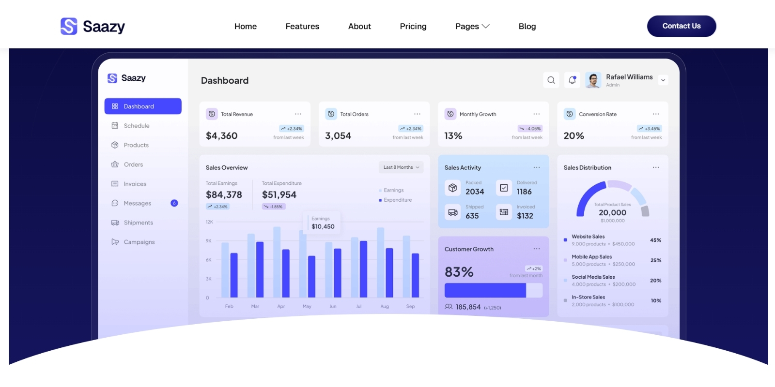Click the Packed box icon
Image resolution: width=775 pixels, height=387 pixels.
tap(452, 188)
